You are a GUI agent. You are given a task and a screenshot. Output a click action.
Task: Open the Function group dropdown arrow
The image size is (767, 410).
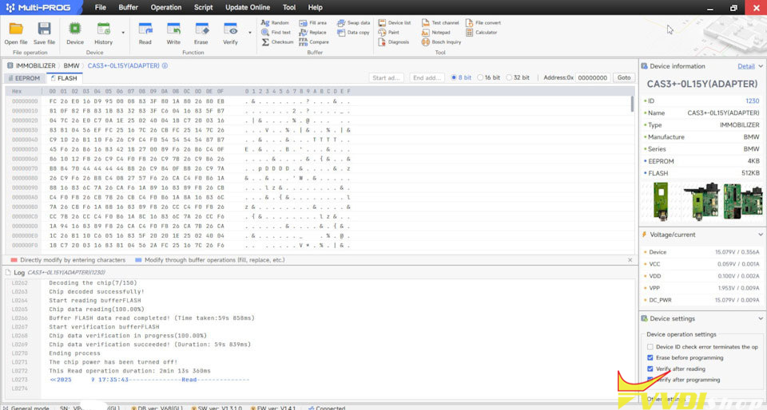tap(250, 33)
